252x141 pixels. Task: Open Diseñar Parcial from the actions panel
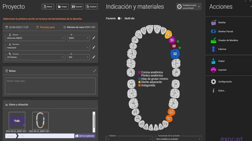(213, 32)
